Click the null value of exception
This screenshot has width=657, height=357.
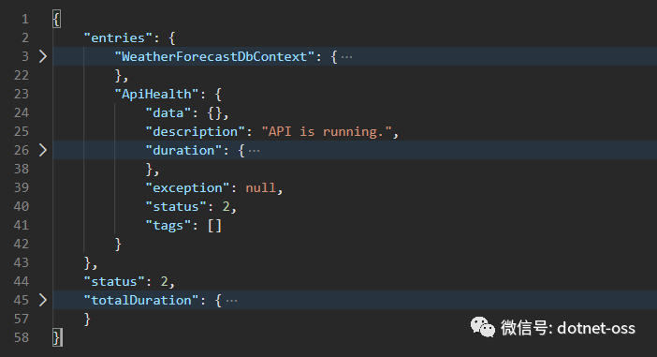pyautogui.click(x=260, y=187)
